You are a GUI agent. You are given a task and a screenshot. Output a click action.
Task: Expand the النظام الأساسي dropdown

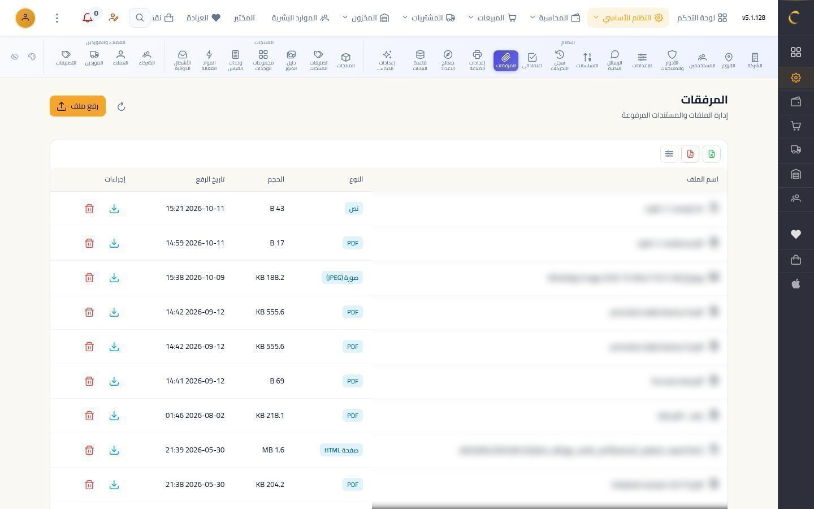coord(628,18)
